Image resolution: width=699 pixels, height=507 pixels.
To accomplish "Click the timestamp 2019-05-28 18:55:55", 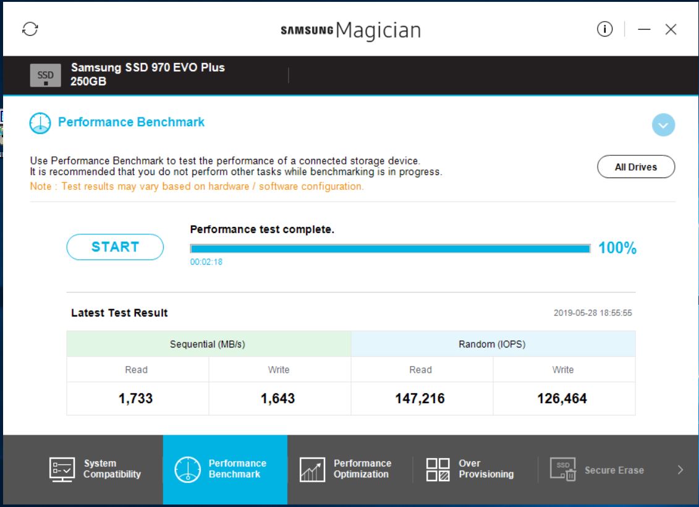I will pyautogui.click(x=593, y=313).
